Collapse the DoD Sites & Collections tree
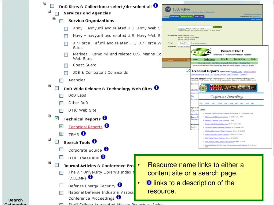Screen dimensions: 274x205 click(x=45, y=3)
